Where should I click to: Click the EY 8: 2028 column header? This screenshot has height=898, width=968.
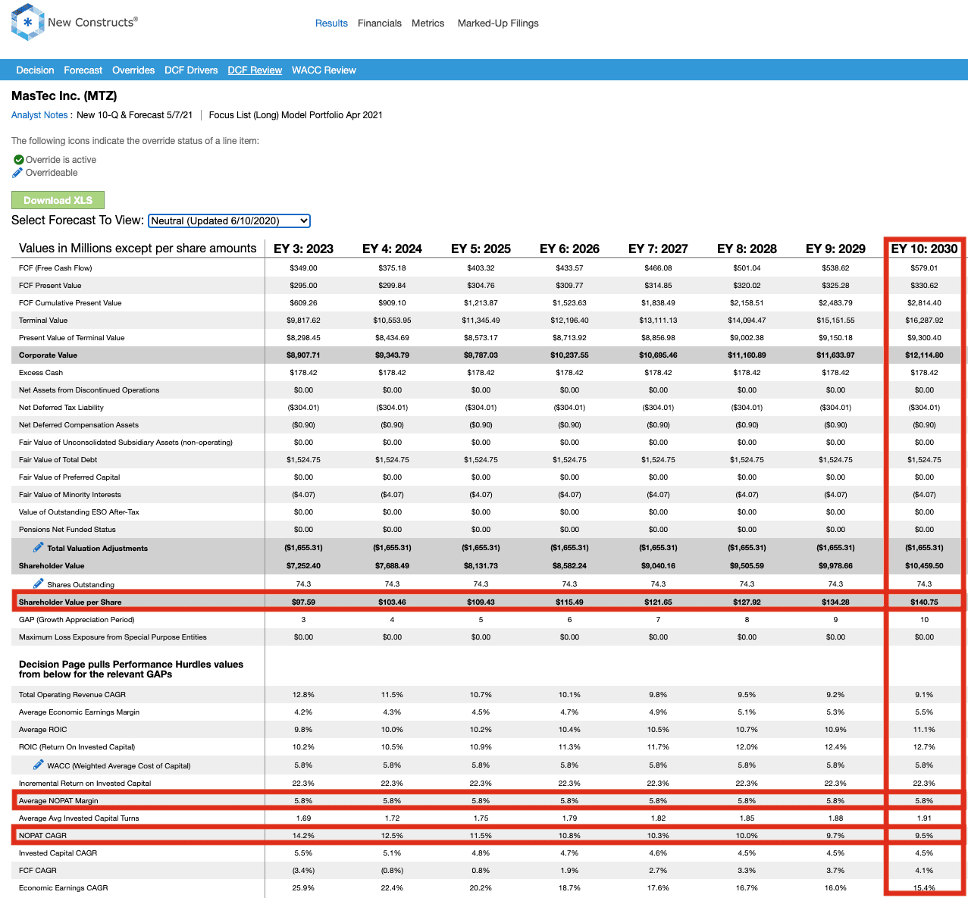tap(747, 249)
